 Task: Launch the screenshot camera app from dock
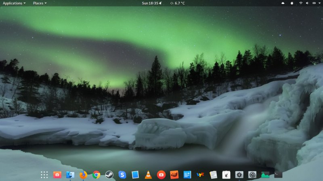click(x=57, y=175)
